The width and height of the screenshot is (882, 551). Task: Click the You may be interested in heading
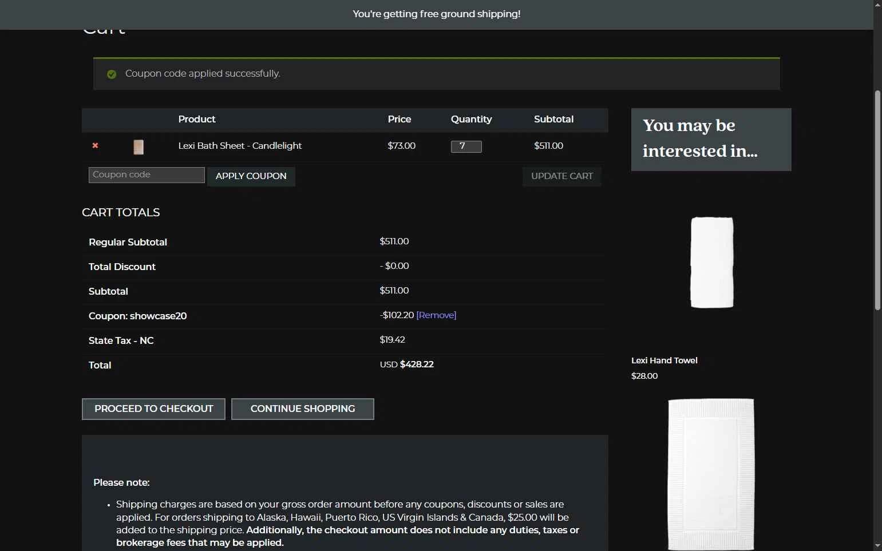[x=700, y=138]
